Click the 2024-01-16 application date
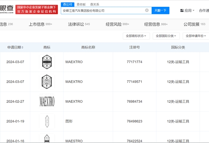This screenshot has height=143, width=209. click(x=15, y=141)
